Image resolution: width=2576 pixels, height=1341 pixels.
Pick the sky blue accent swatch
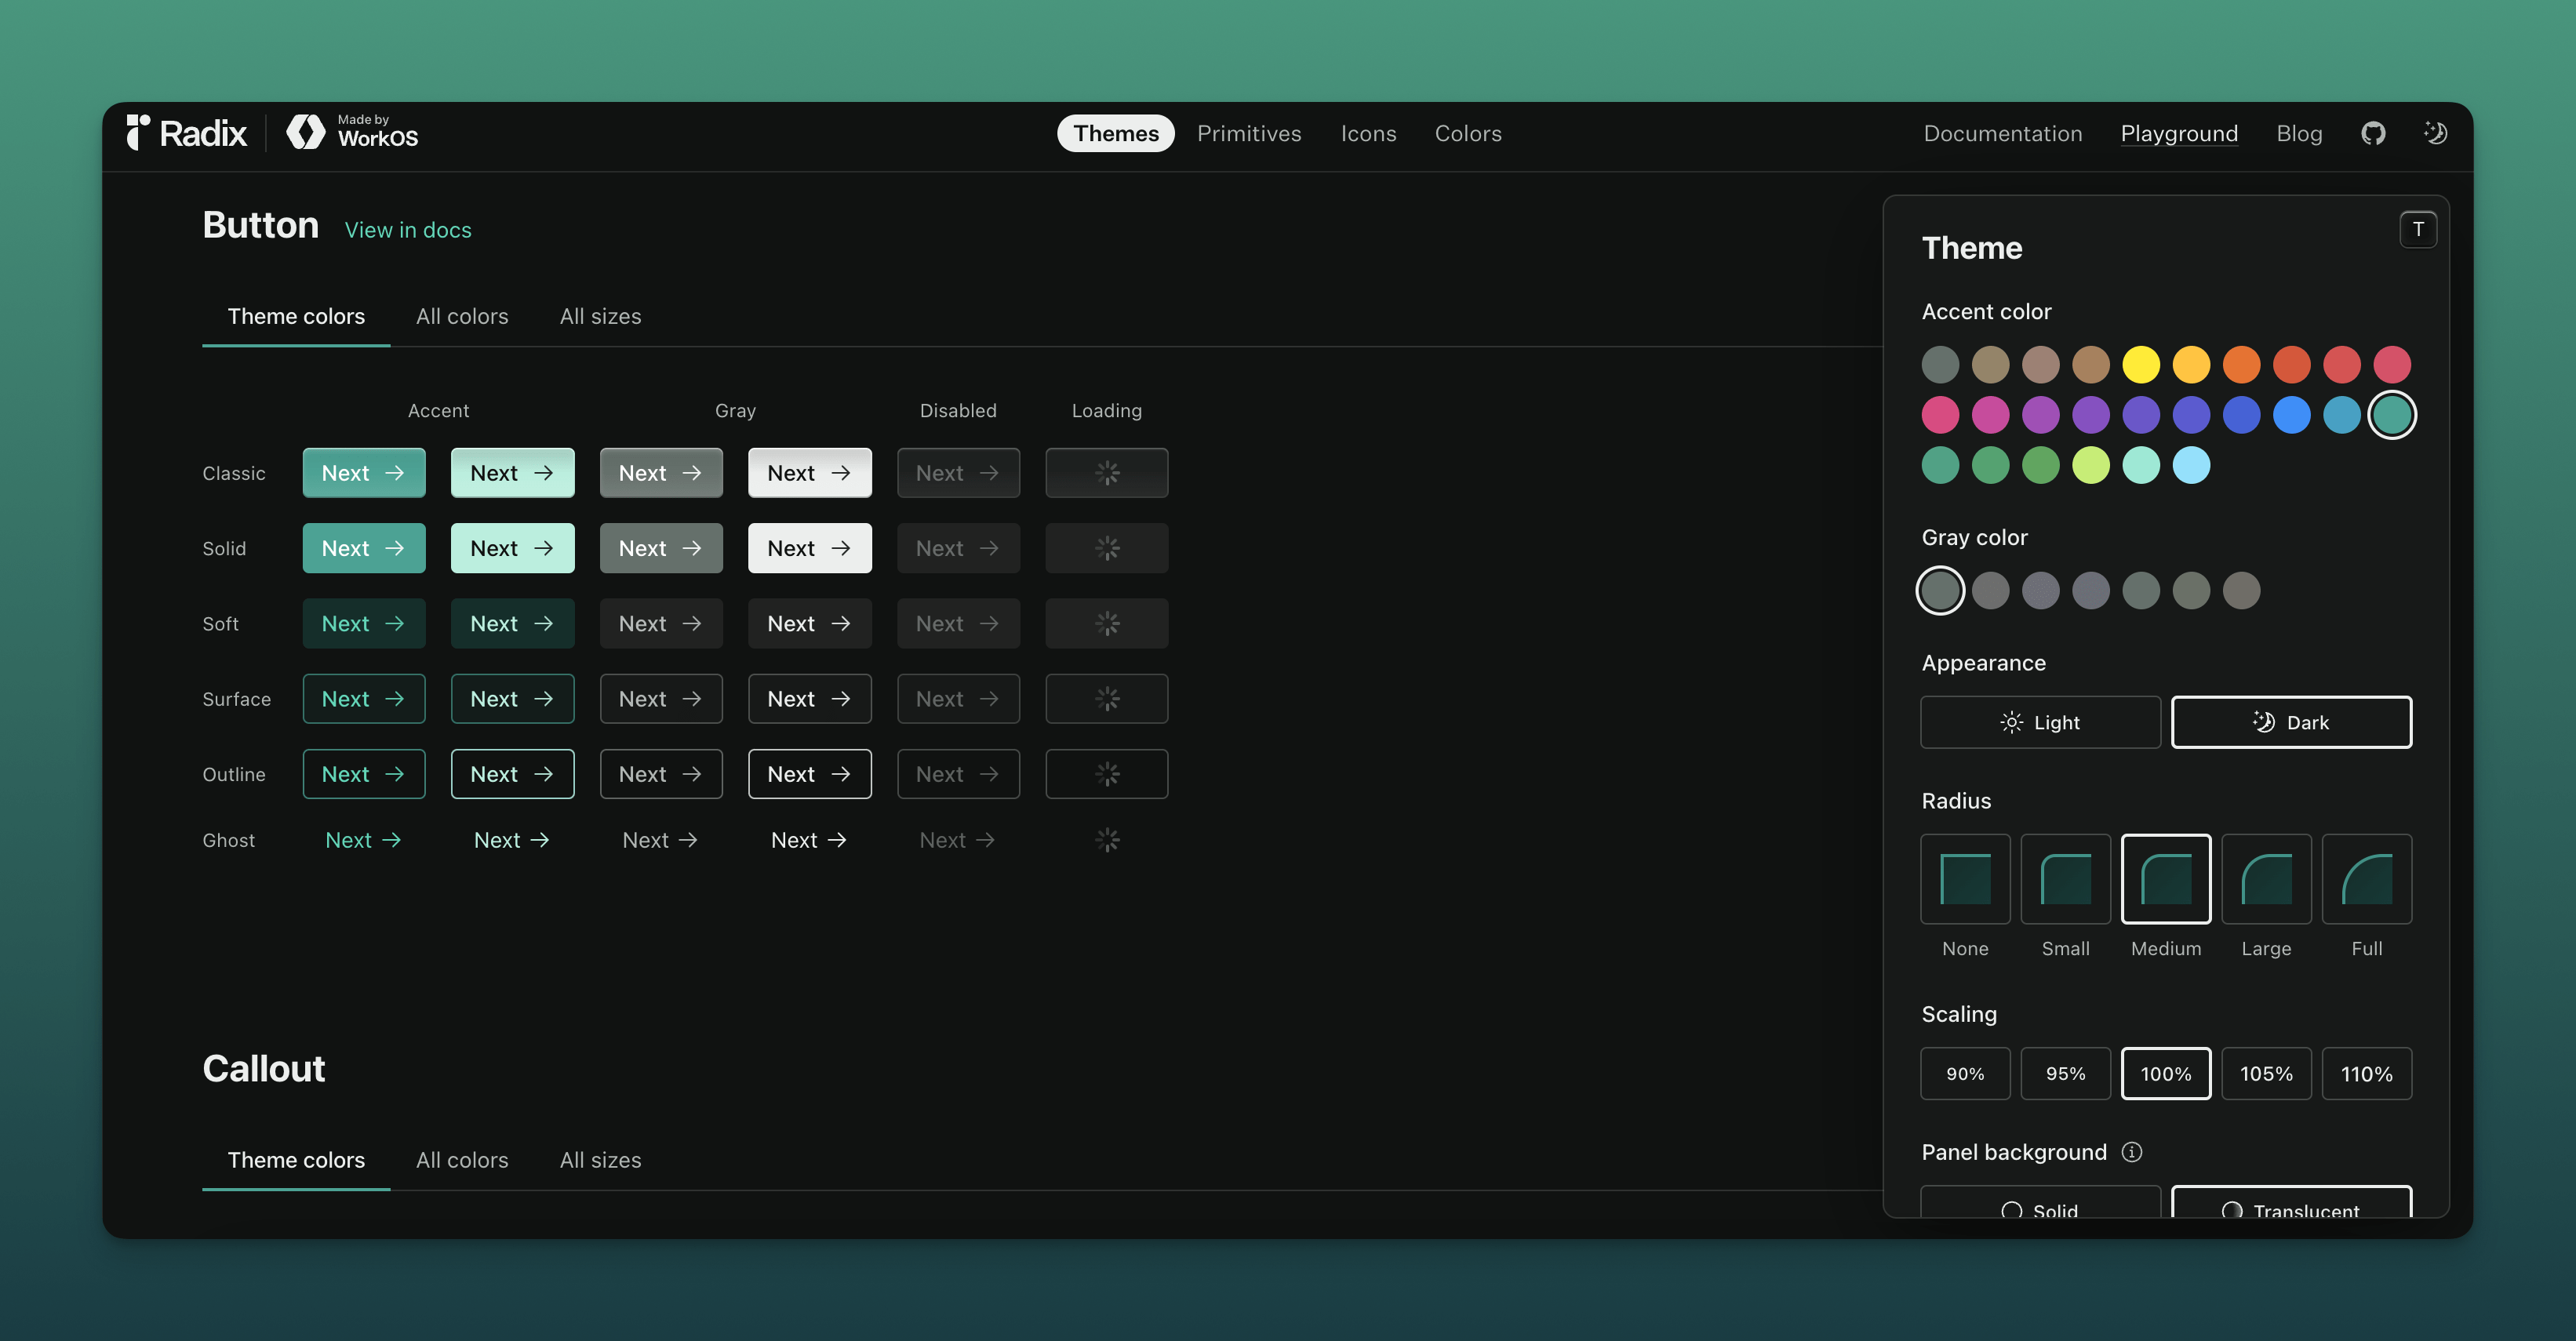pos(2191,465)
